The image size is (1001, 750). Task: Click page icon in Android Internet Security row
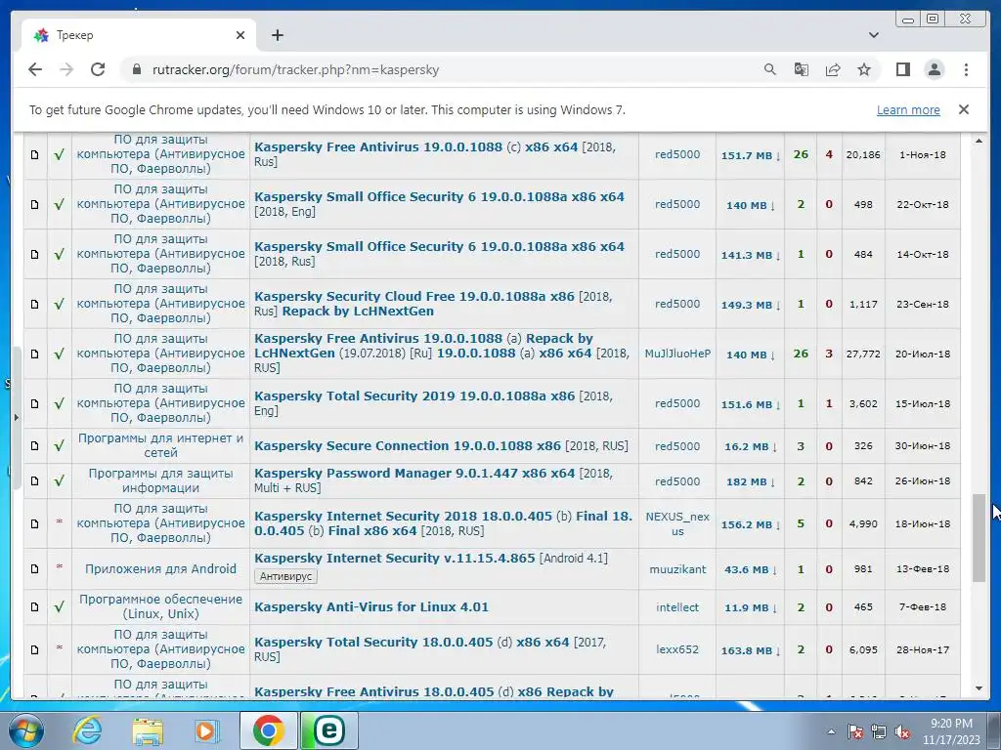tap(34, 569)
